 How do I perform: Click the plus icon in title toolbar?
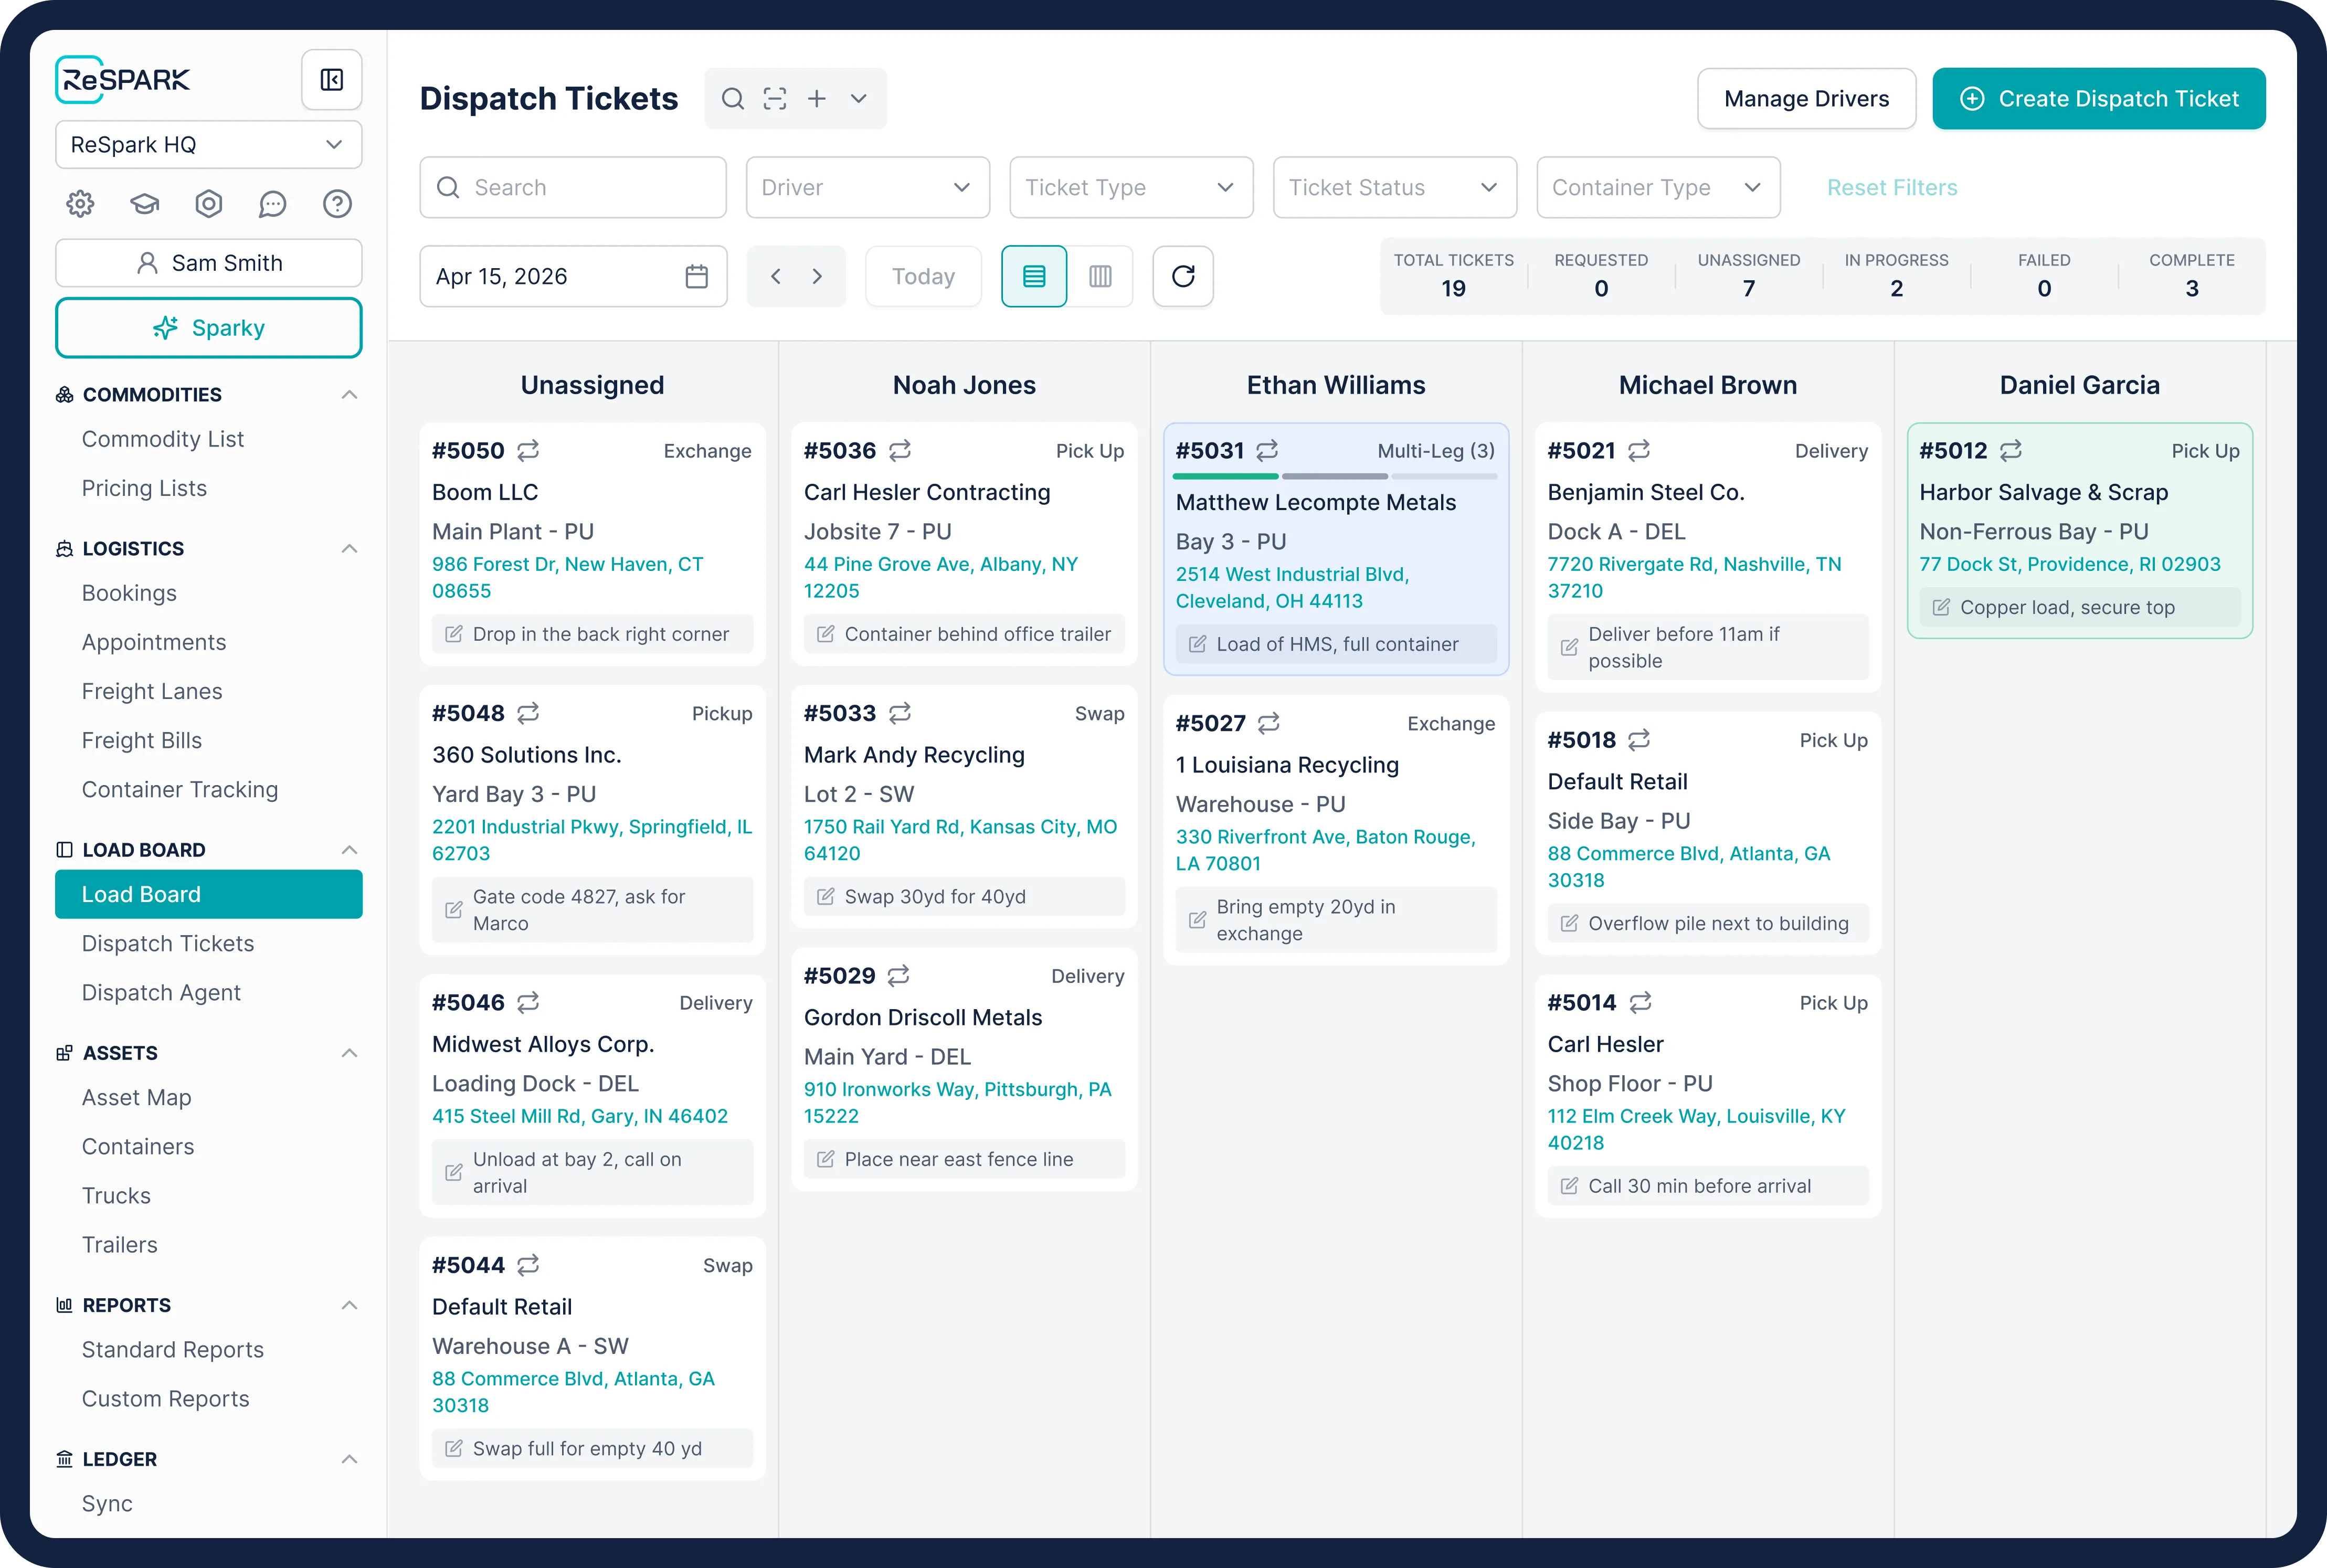(x=817, y=99)
